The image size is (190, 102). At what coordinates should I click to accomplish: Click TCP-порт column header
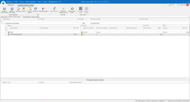coord(186,28)
